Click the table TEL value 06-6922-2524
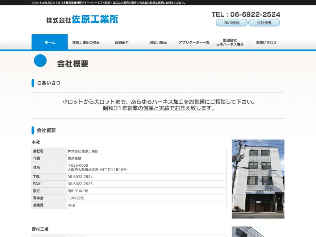 tap(80, 177)
